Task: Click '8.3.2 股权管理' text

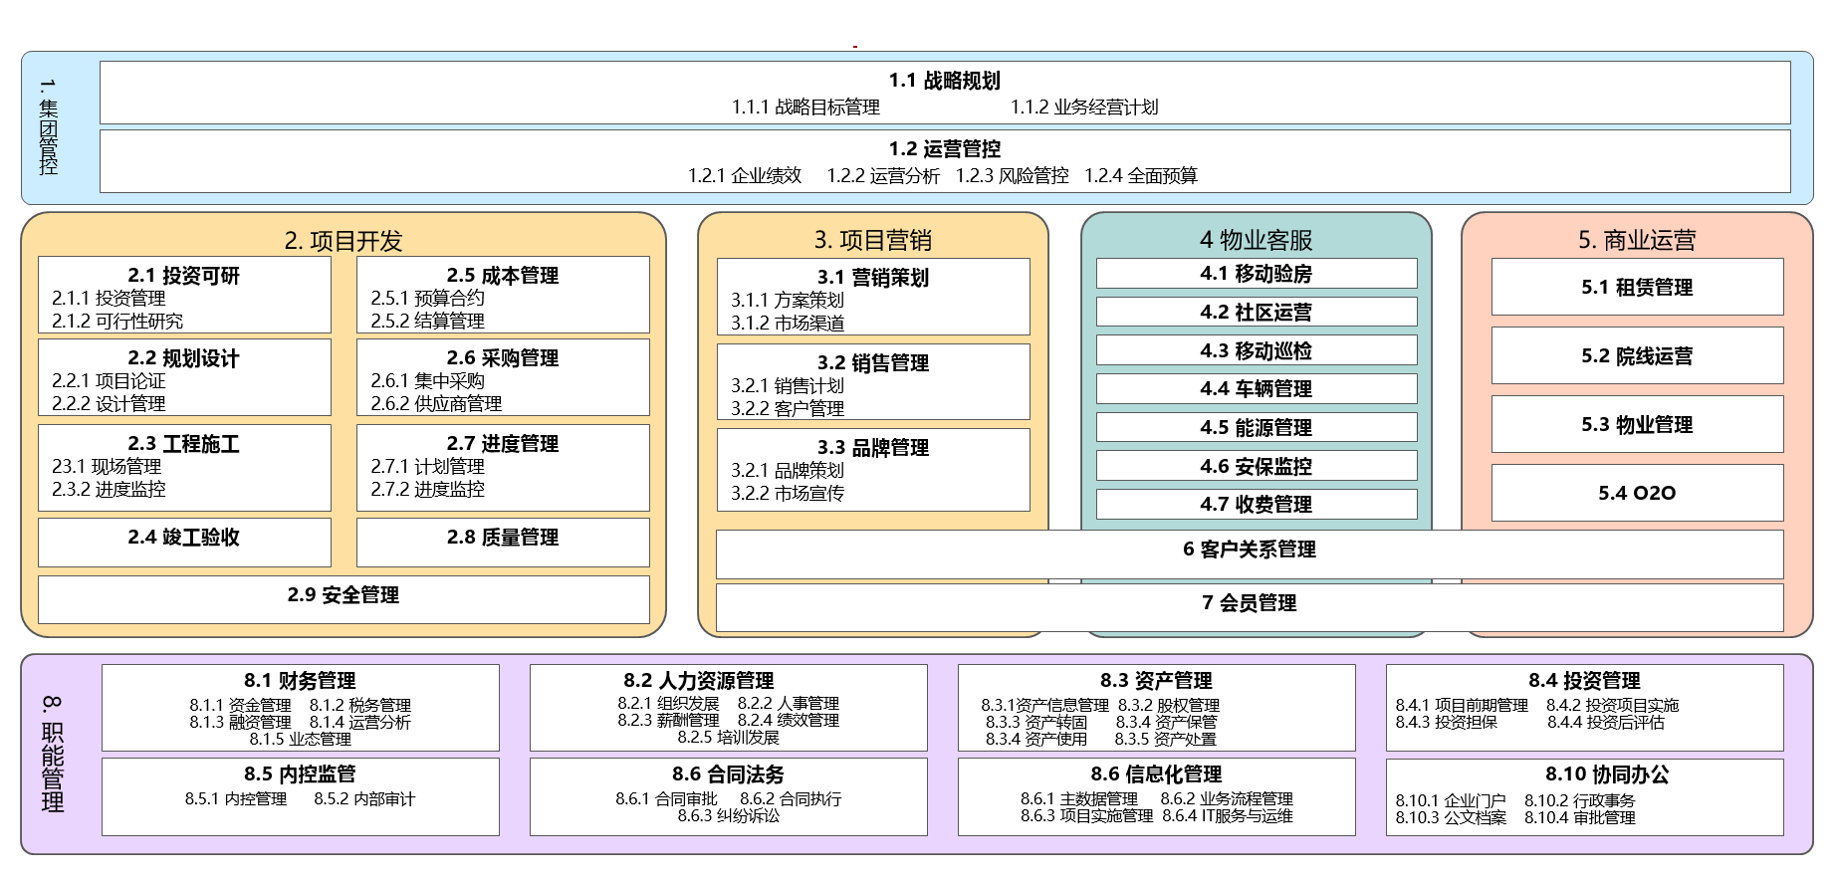Action: point(1168,706)
